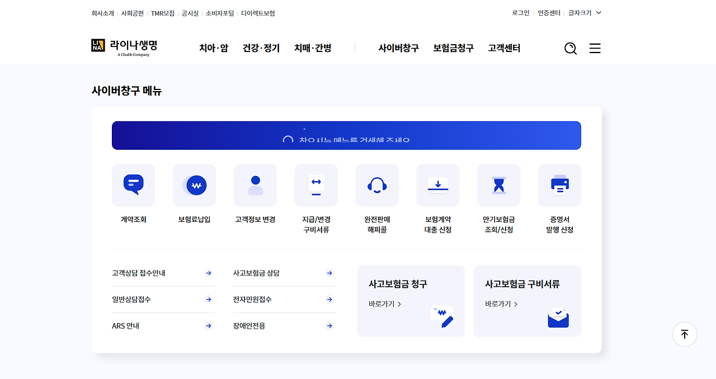Open the 보험금청구 menu

[453, 48]
